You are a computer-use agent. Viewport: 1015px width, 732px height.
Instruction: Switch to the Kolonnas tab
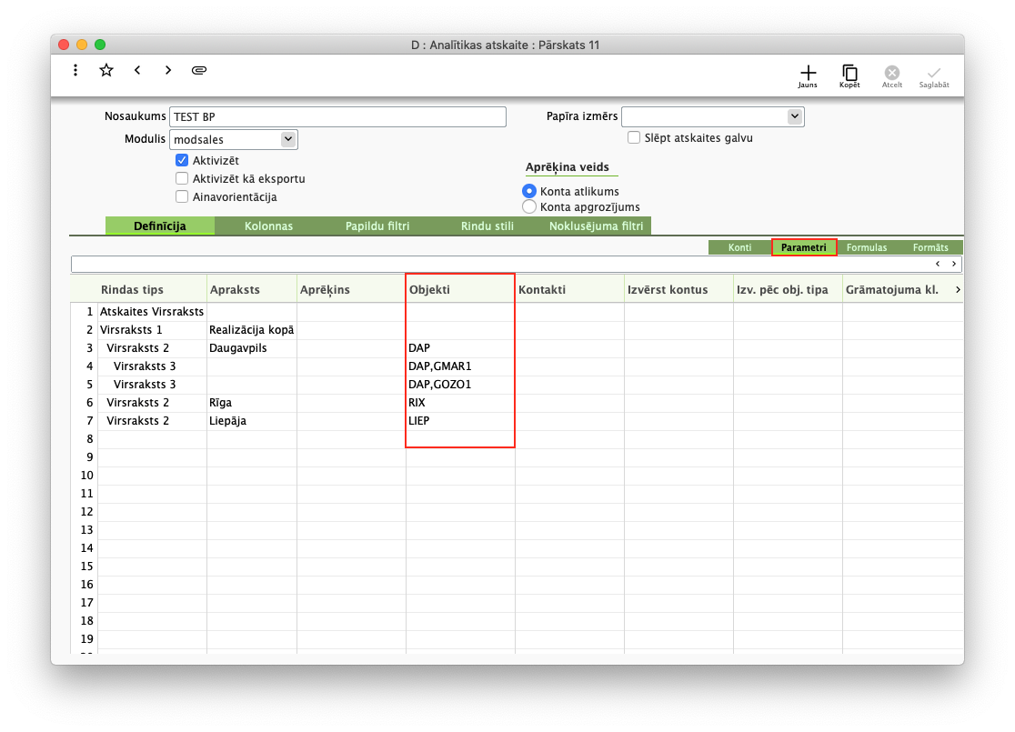(268, 226)
